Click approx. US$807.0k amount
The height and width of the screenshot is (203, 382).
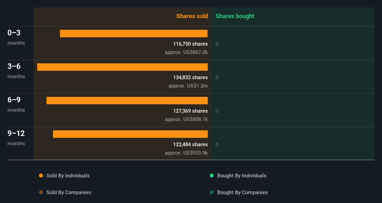[186, 53]
